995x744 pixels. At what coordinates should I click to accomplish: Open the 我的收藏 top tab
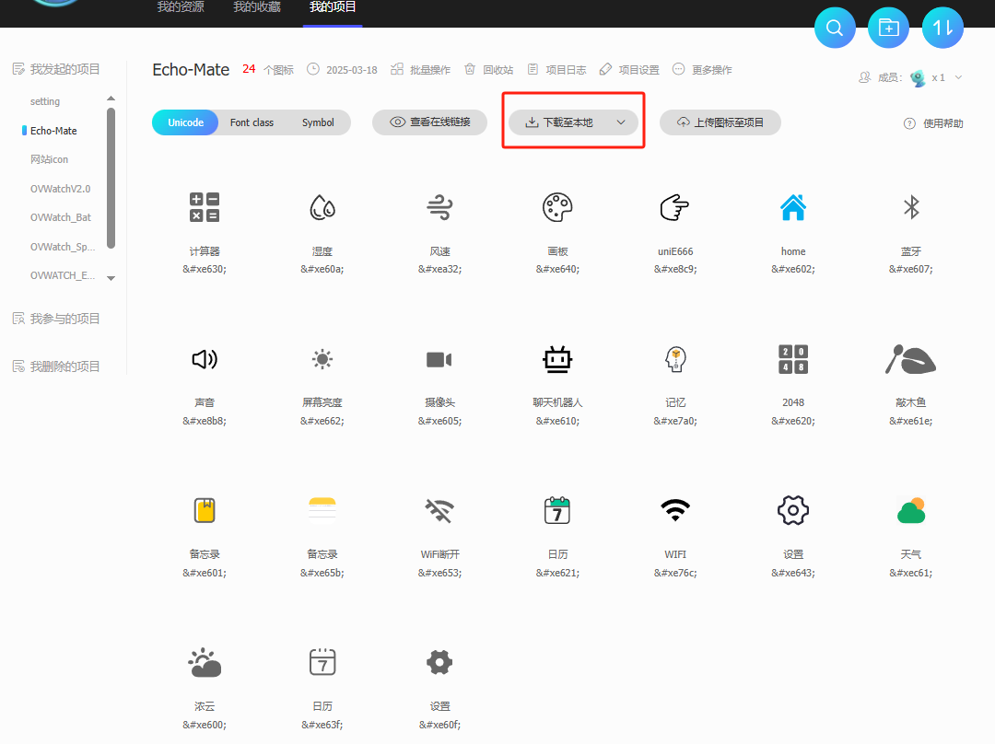[x=257, y=7]
